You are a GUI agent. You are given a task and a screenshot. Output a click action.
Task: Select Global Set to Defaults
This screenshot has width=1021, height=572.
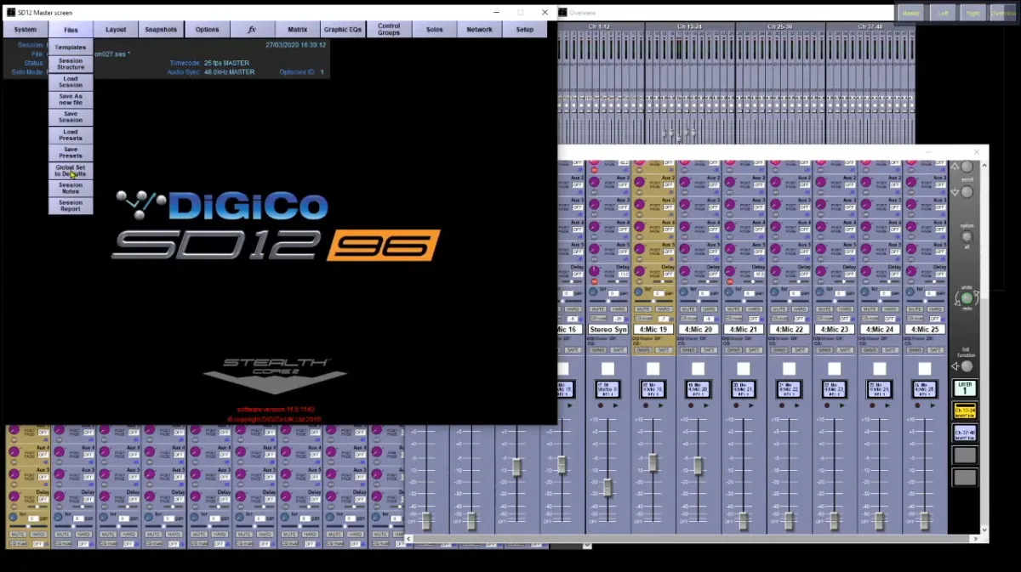pyautogui.click(x=71, y=171)
